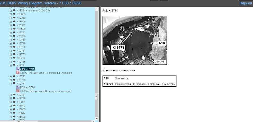
Task: Click the location icon beside A18, X18771
Action: coord(18,69)
